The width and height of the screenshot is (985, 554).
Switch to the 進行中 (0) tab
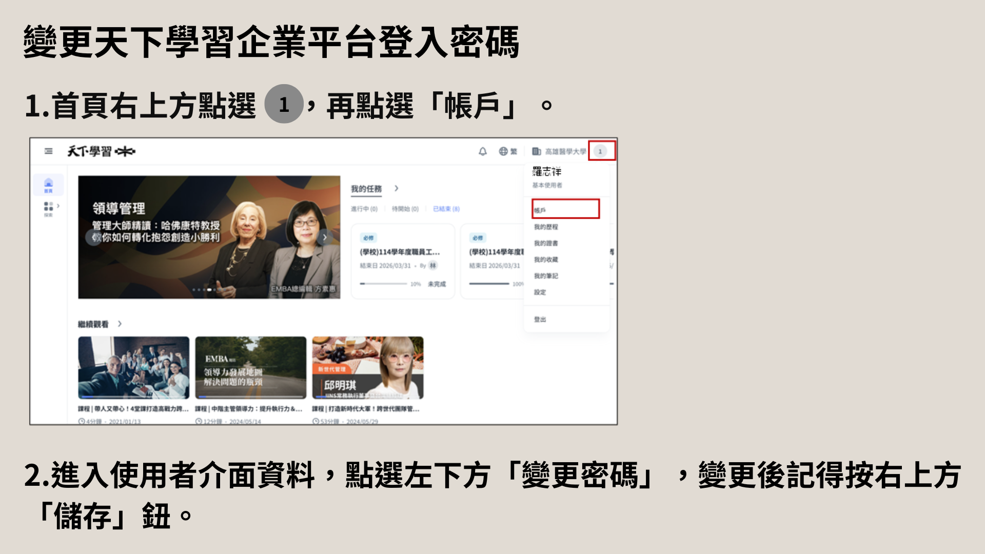click(x=364, y=209)
